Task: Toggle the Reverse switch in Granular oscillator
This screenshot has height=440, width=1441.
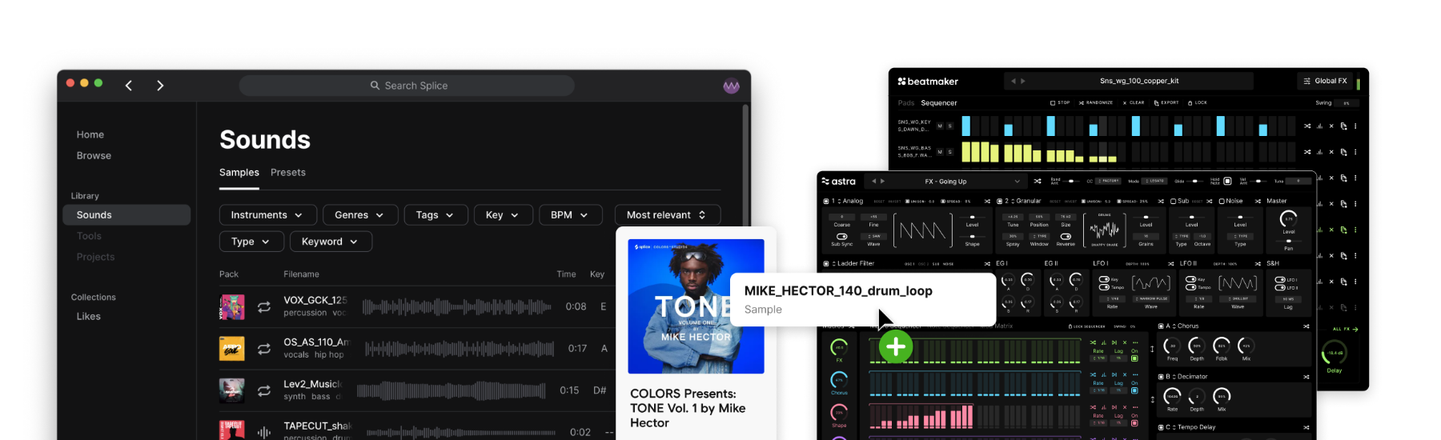Action: tap(1066, 237)
